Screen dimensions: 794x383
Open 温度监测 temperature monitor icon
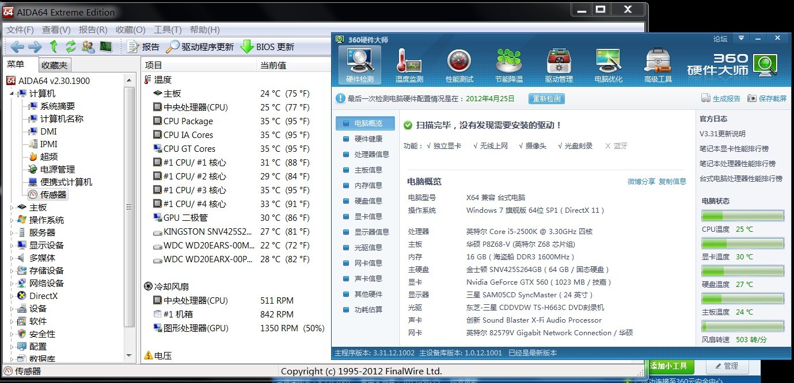[x=409, y=65]
